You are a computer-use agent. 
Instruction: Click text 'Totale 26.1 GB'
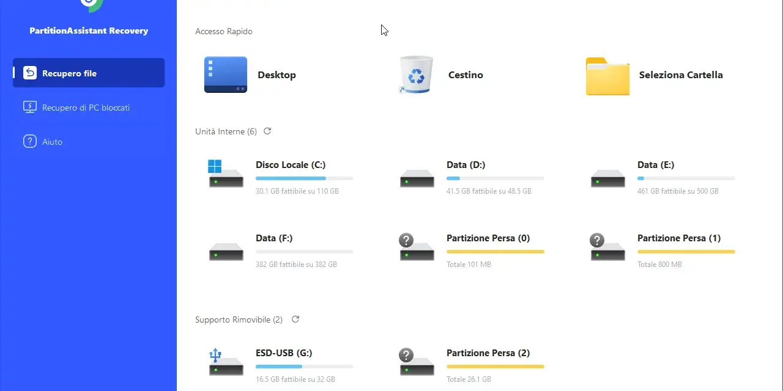click(469, 379)
